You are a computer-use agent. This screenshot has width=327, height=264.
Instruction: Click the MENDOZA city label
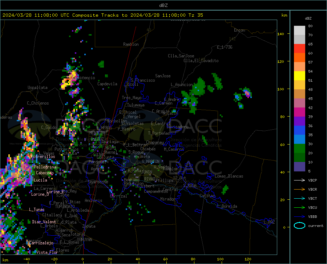pyautogui.click(x=97, y=133)
